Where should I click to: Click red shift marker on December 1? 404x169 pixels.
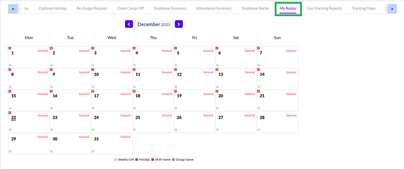pos(10,48)
